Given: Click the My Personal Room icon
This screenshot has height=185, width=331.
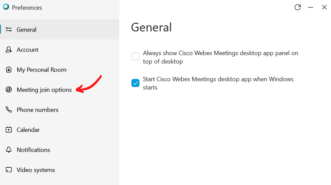Looking at the screenshot, I should (x=8, y=70).
